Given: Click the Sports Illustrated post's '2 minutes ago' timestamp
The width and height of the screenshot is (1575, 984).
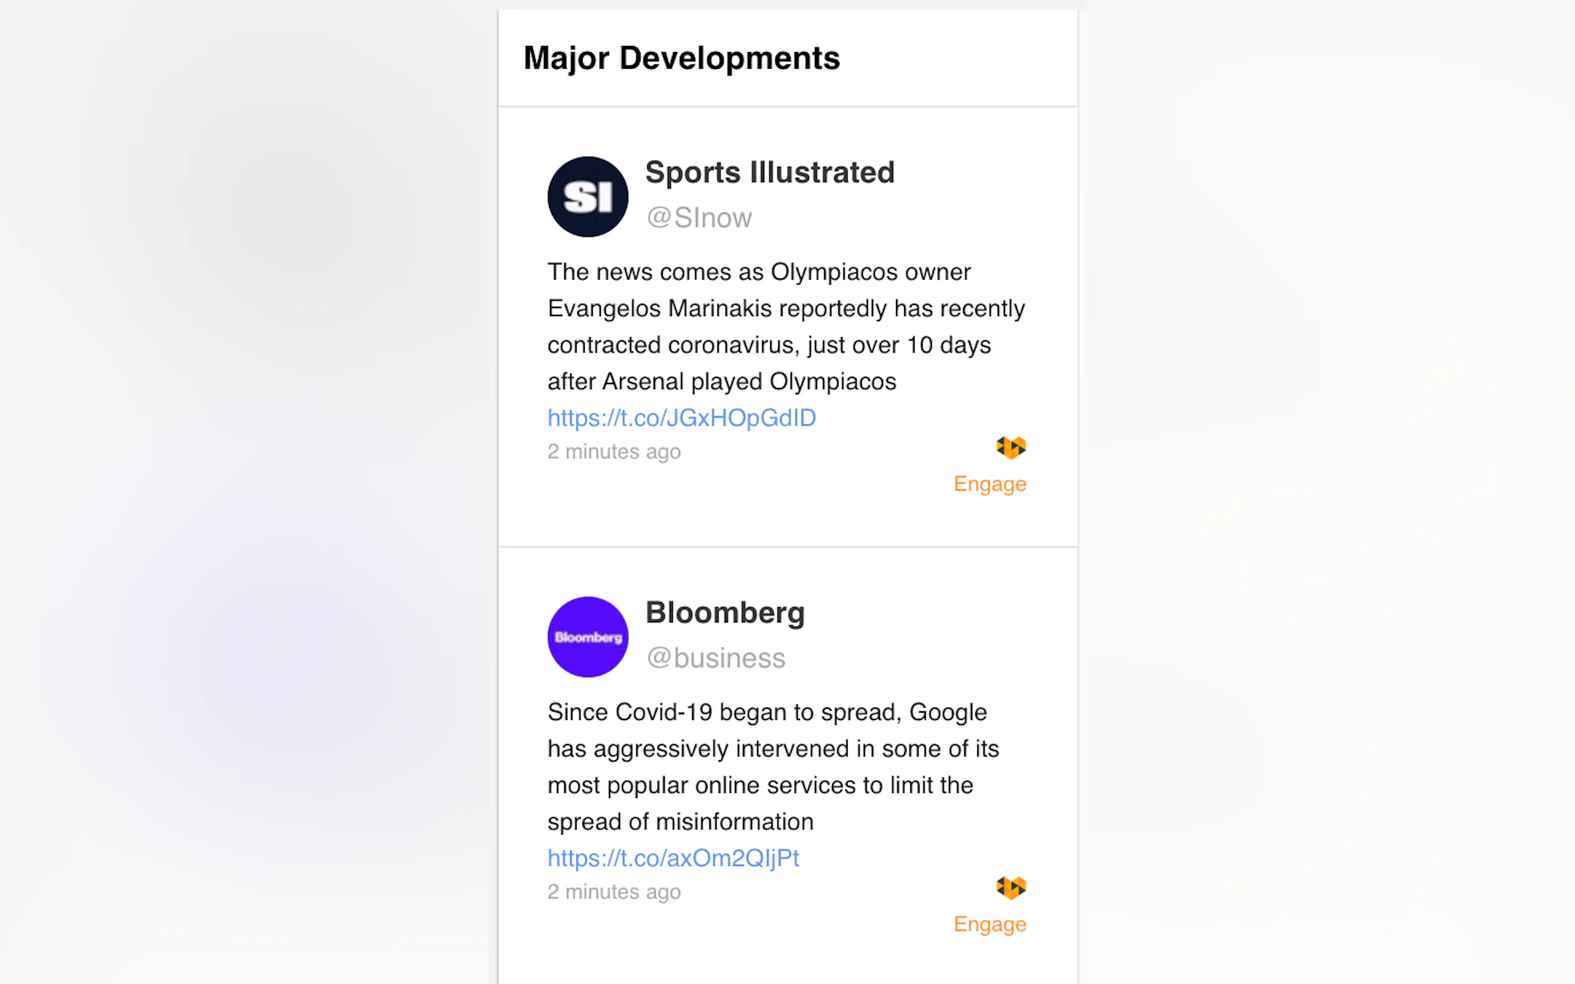Looking at the screenshot, I should coord(613,452).
